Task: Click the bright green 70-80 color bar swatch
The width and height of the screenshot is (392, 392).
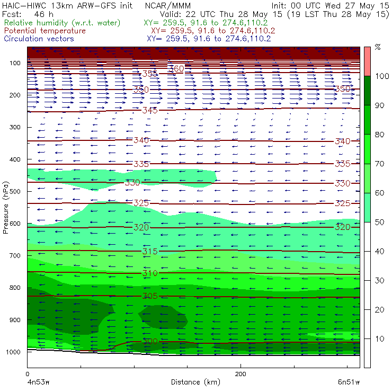Action: 367,149
